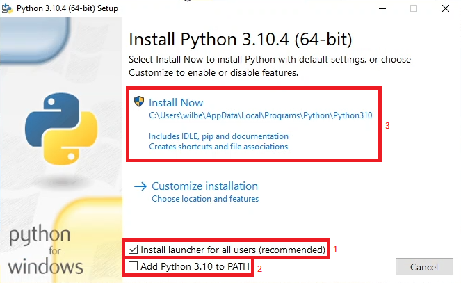Untick the Install launcher for all users checkbox

pos(133,250)
